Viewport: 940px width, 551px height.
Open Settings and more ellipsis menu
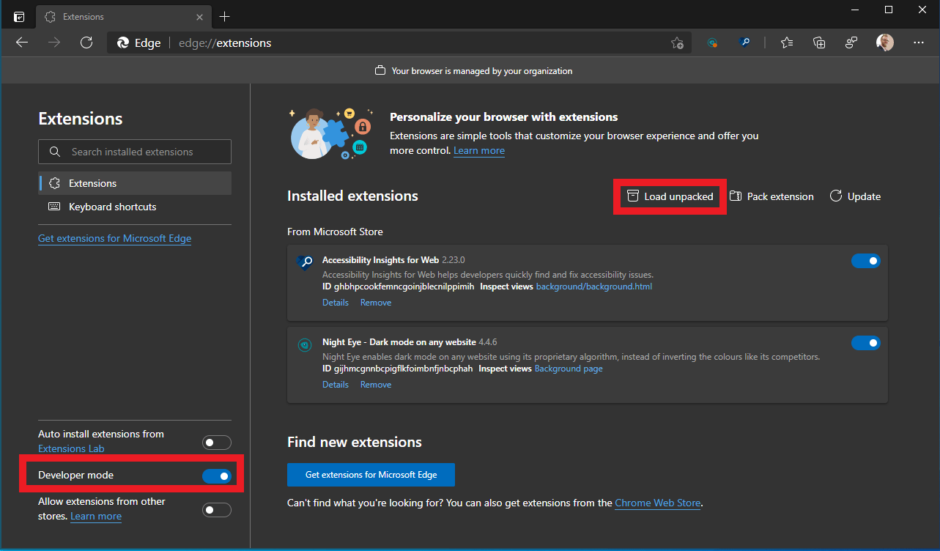click(919, 42)
